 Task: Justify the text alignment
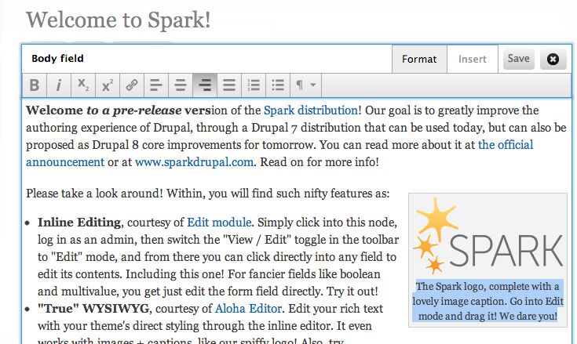coord(229,85)
